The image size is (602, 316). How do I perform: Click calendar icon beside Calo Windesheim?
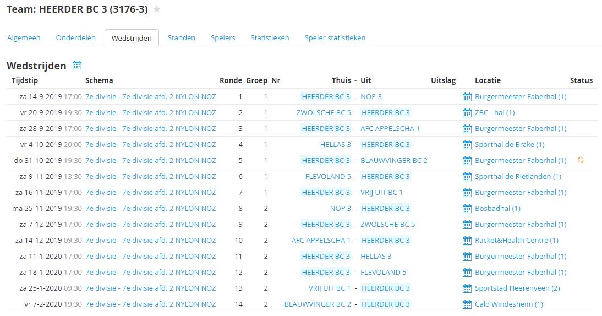[467, 304]
